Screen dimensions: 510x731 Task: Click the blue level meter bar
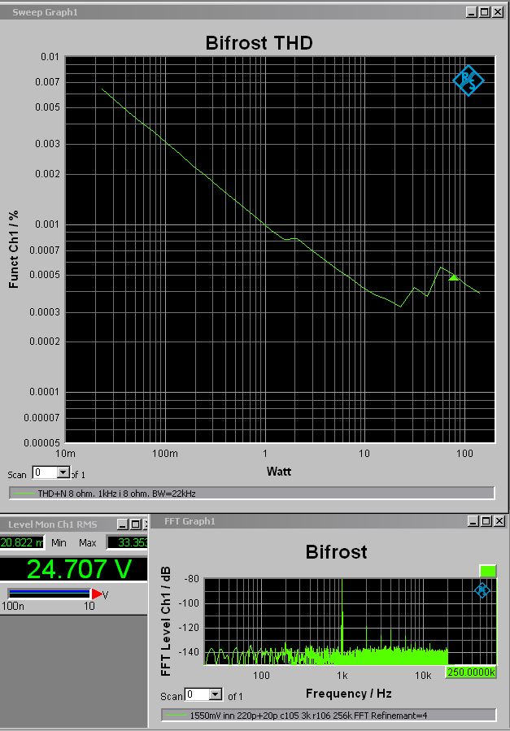[x=50, y=594]
